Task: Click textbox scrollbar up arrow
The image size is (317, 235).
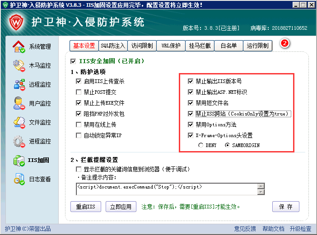Action: tap(261, 186)
